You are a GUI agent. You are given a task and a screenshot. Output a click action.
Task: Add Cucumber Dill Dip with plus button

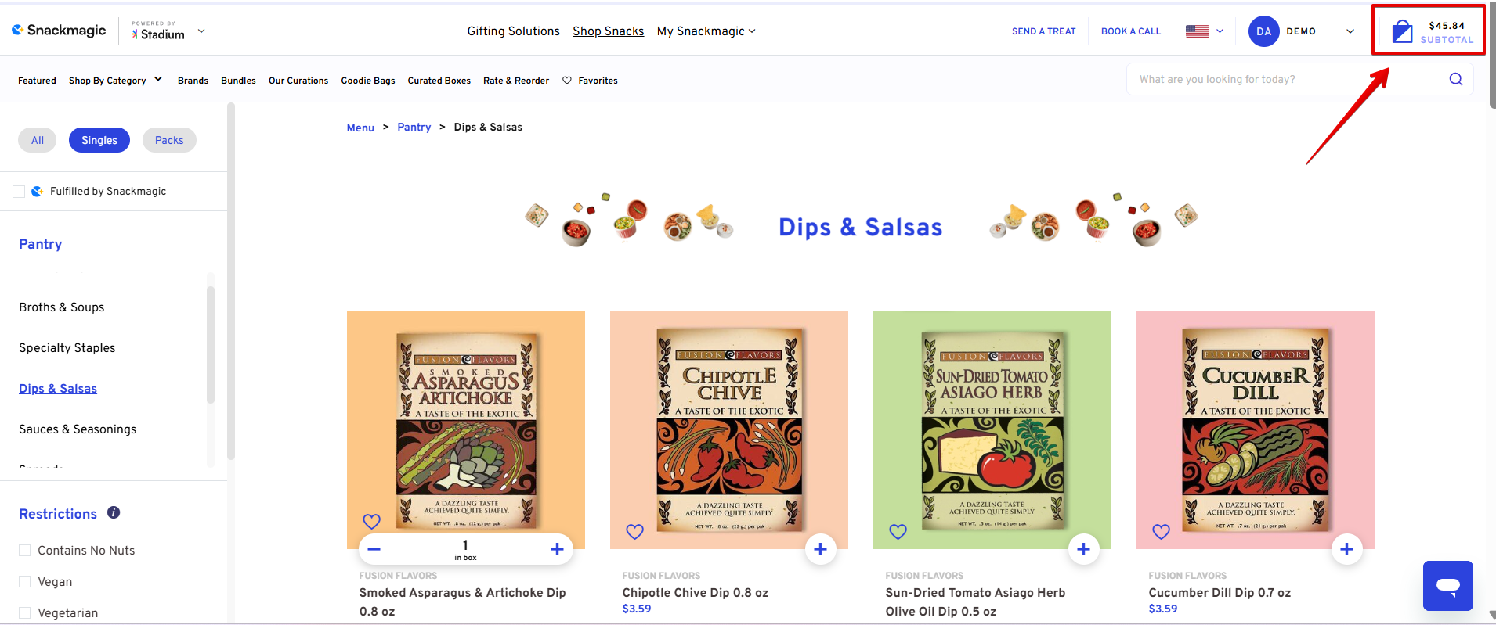coord(1346,549)
